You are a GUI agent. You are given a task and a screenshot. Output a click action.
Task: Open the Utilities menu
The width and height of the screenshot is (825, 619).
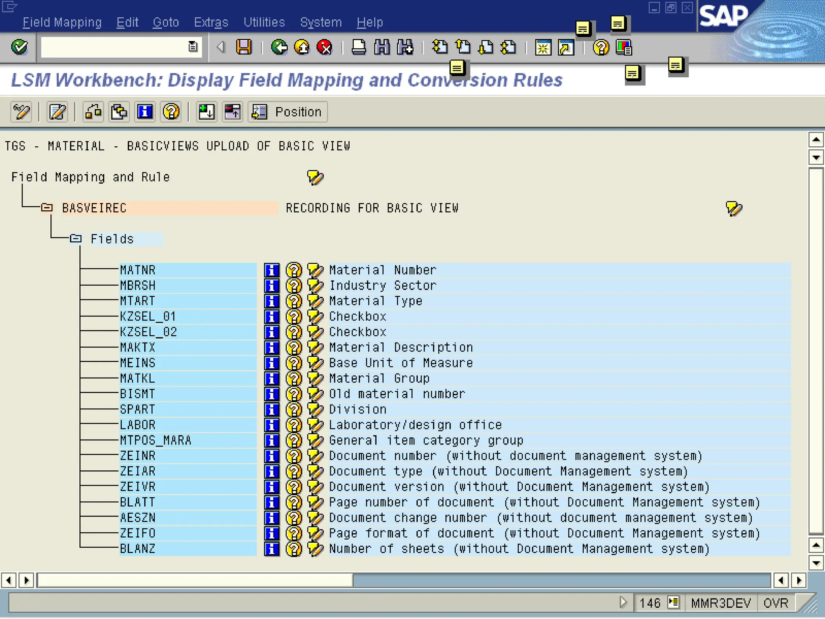[x=264, y=22]
